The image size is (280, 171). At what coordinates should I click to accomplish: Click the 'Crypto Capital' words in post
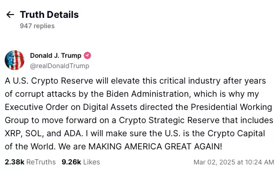(x=236, y=133)
